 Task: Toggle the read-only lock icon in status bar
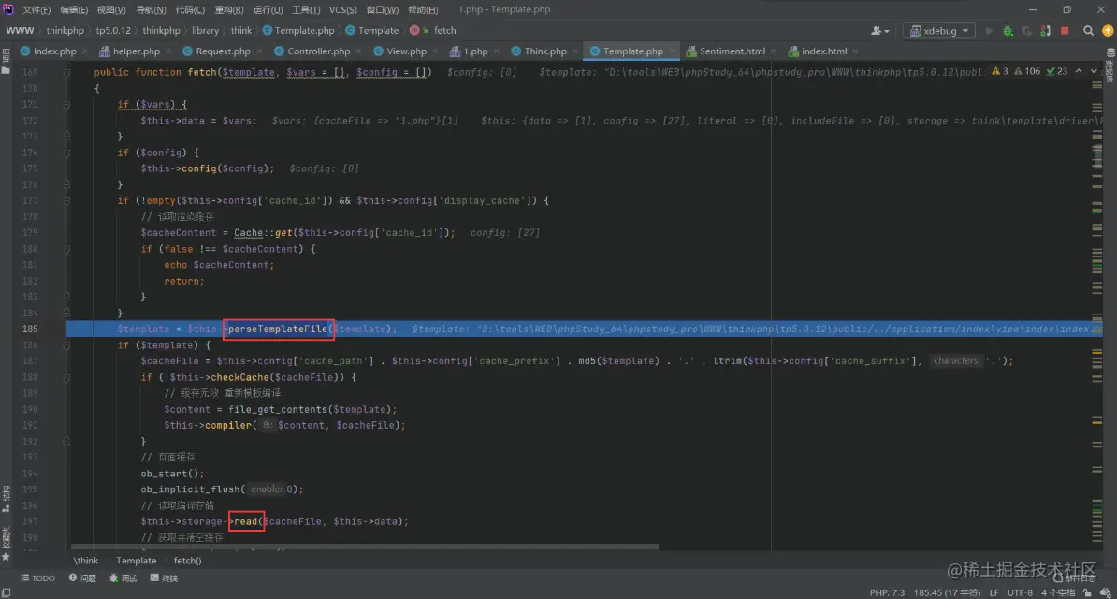1089,592
